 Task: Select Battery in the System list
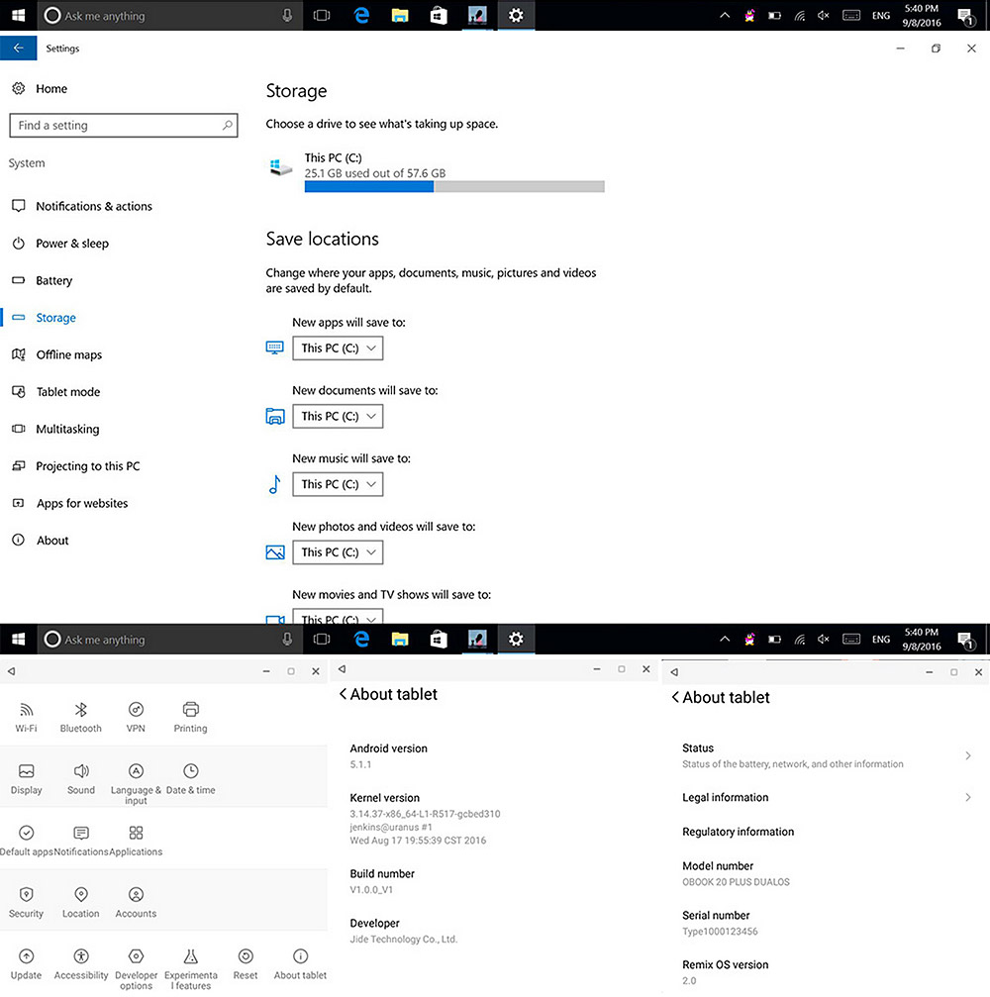pos(42,280)
